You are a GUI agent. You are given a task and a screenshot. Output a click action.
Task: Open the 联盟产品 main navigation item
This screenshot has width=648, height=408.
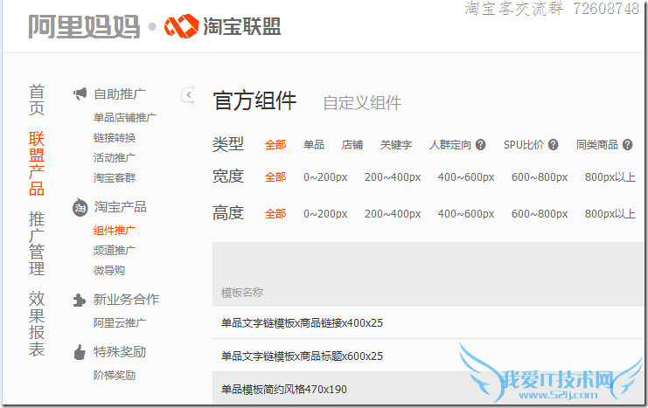[37, 163]
